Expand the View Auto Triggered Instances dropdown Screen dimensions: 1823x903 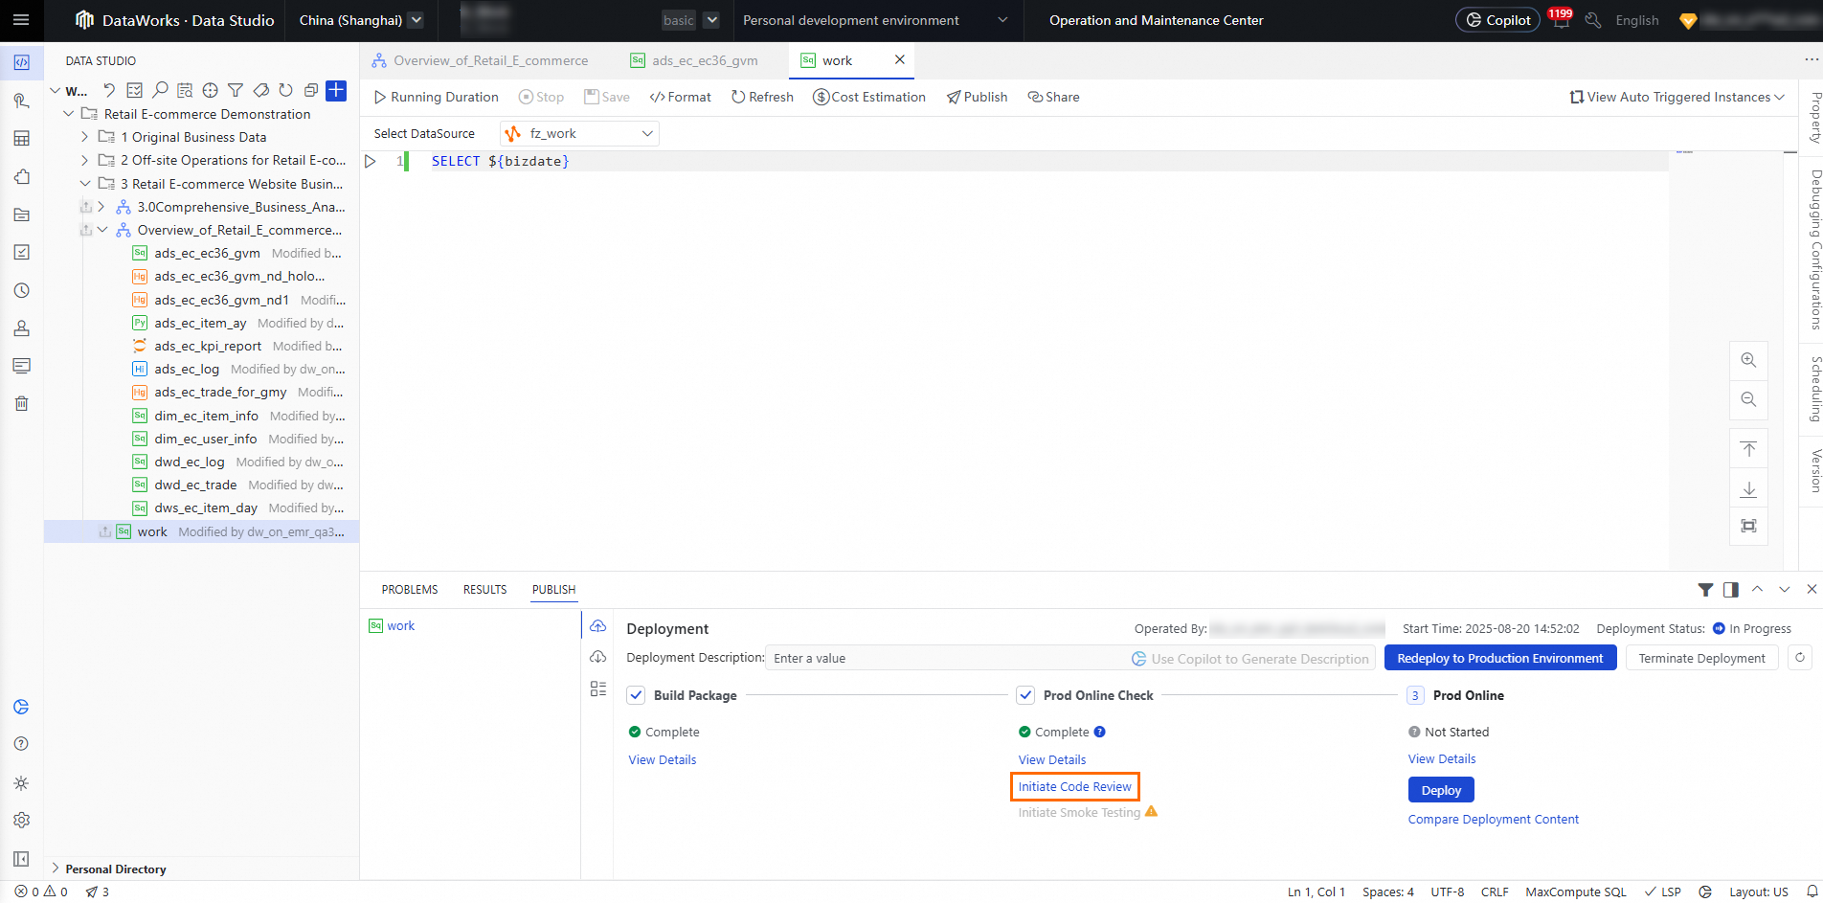[1677, 97]
